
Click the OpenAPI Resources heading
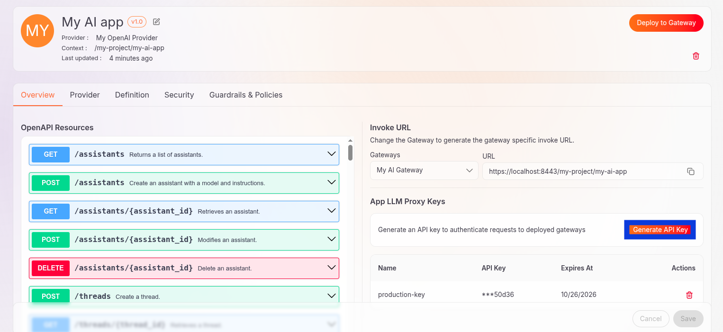[57, 127]
